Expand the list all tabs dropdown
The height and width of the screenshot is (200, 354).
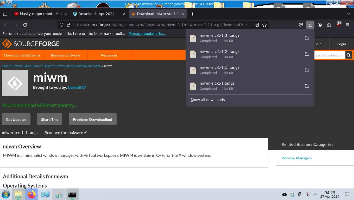pos(349,14)
